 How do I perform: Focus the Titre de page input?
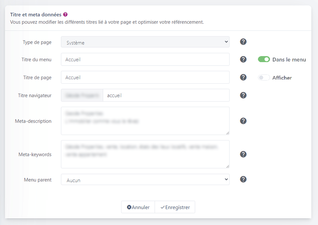145,77
